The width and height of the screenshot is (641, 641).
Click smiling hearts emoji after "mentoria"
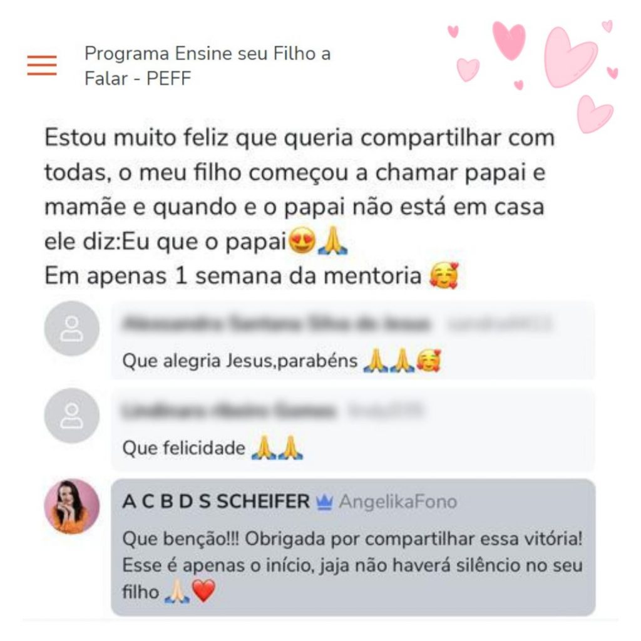[x=444, y=275]
